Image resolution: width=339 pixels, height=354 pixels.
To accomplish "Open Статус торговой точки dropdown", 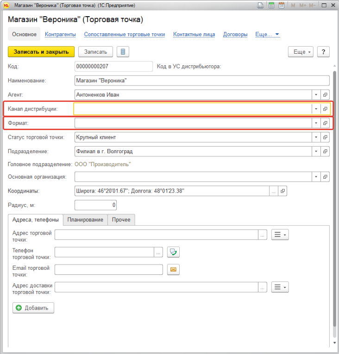I will pos(316,137).
